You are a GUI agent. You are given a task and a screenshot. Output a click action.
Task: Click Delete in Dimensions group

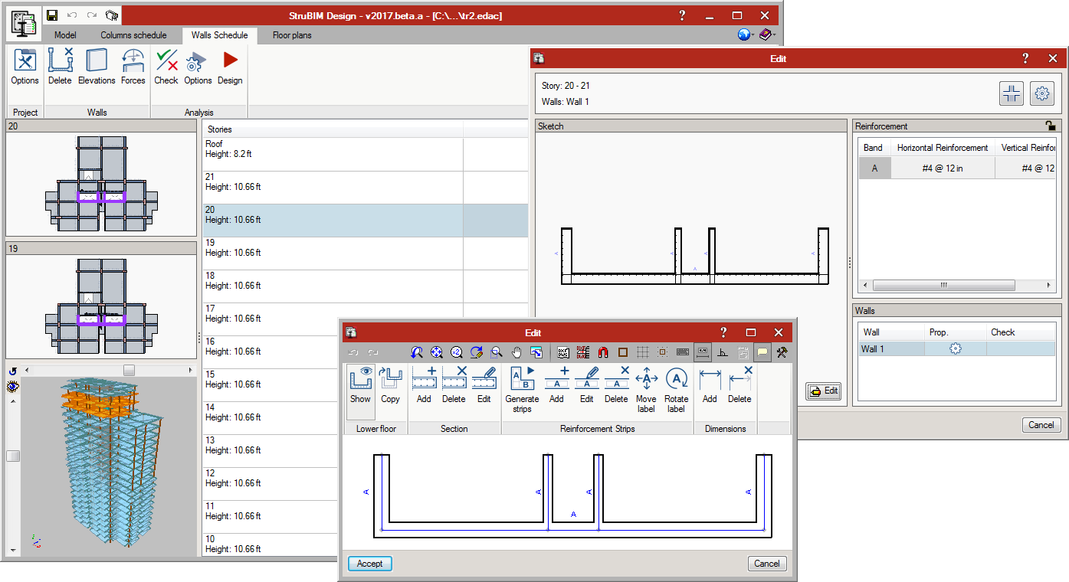(x=739, y=385)
